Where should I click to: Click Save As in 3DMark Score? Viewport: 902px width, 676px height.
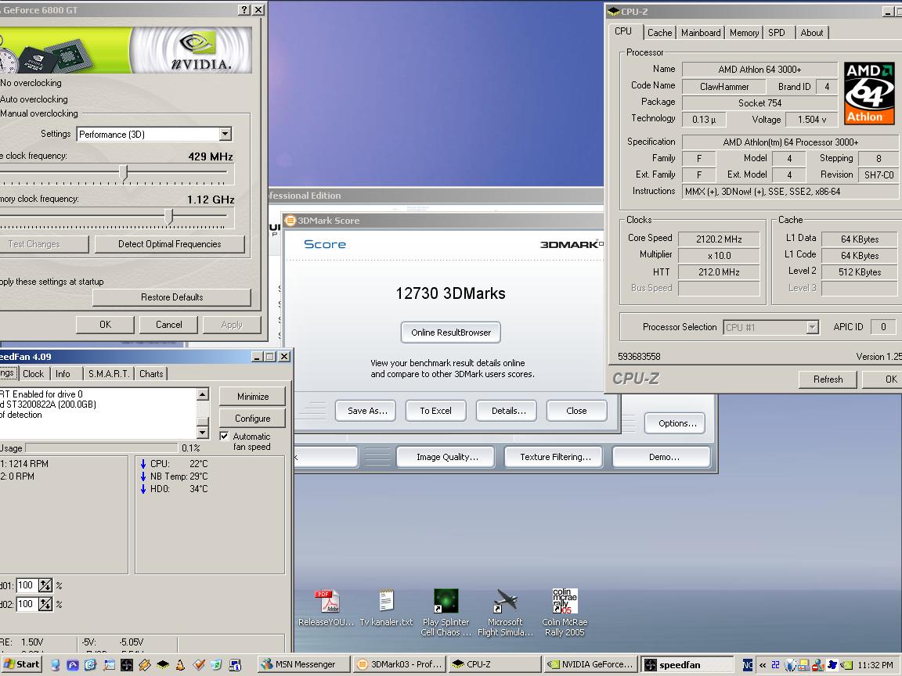click(x=366, y=411)
